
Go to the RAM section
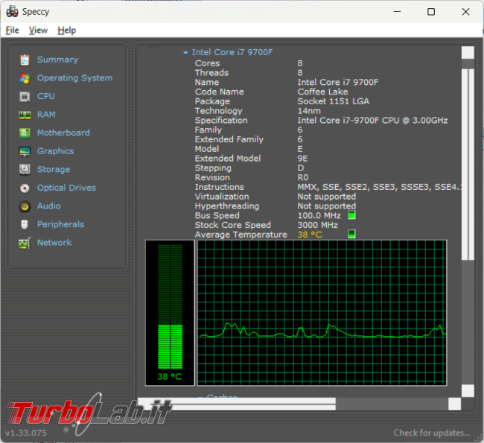pyautogui.click(x=46, y=115)
